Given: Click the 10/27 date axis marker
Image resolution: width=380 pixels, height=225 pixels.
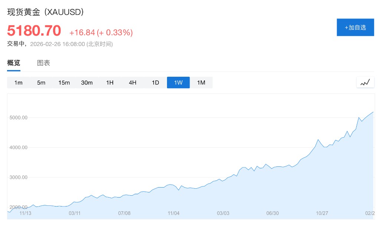Looking at the screenshot, I should pos(322,213).
